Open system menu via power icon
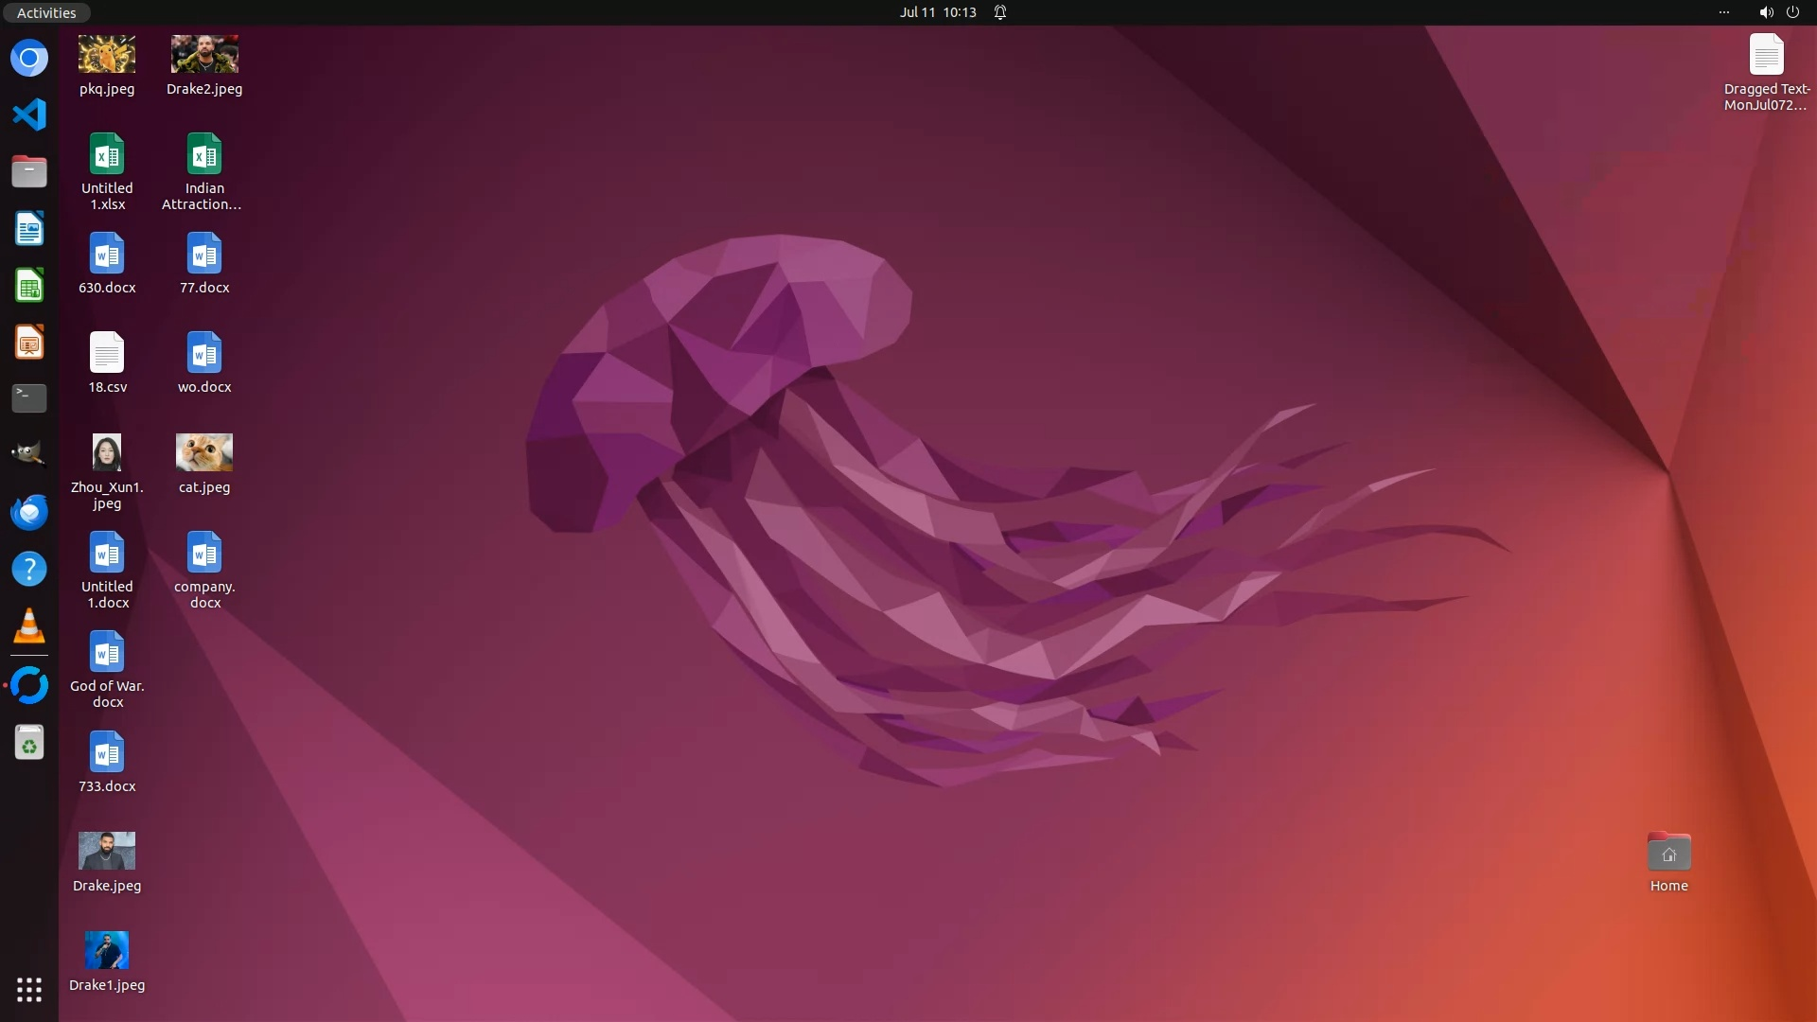Viewport: 1817px width, 1022px height. [x=1792, y=12]
